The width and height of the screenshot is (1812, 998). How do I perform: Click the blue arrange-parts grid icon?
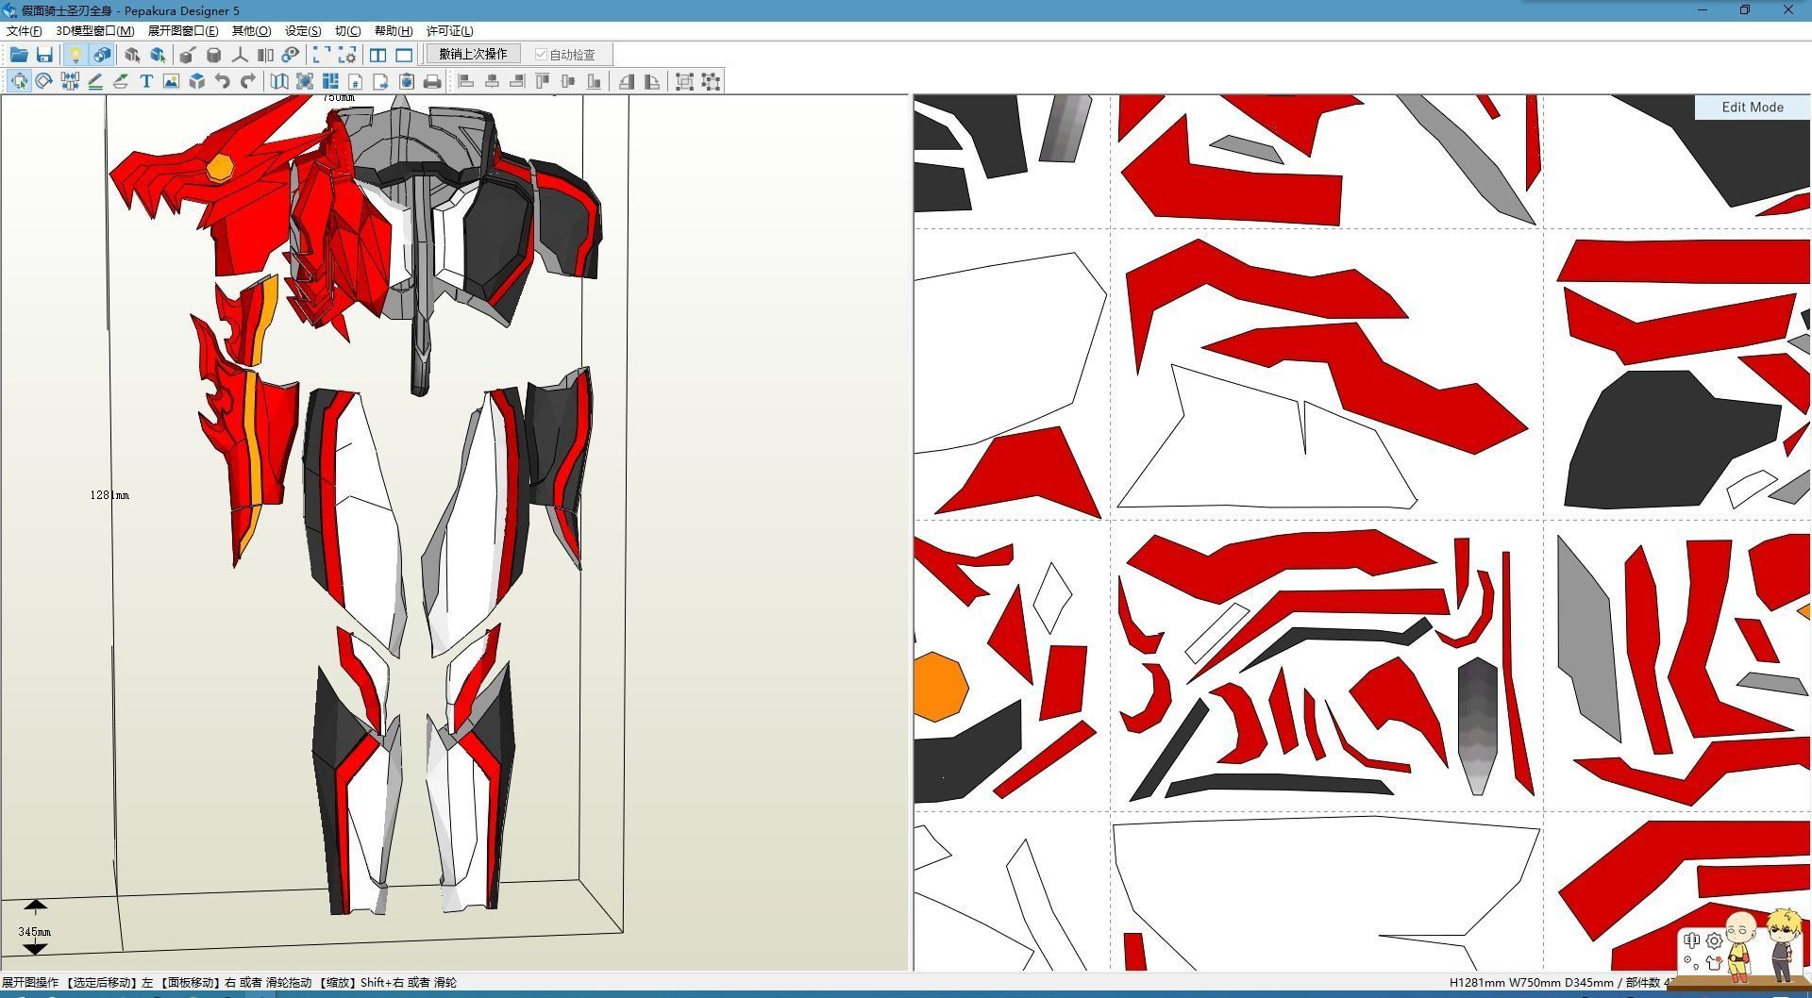click(330, 82)
